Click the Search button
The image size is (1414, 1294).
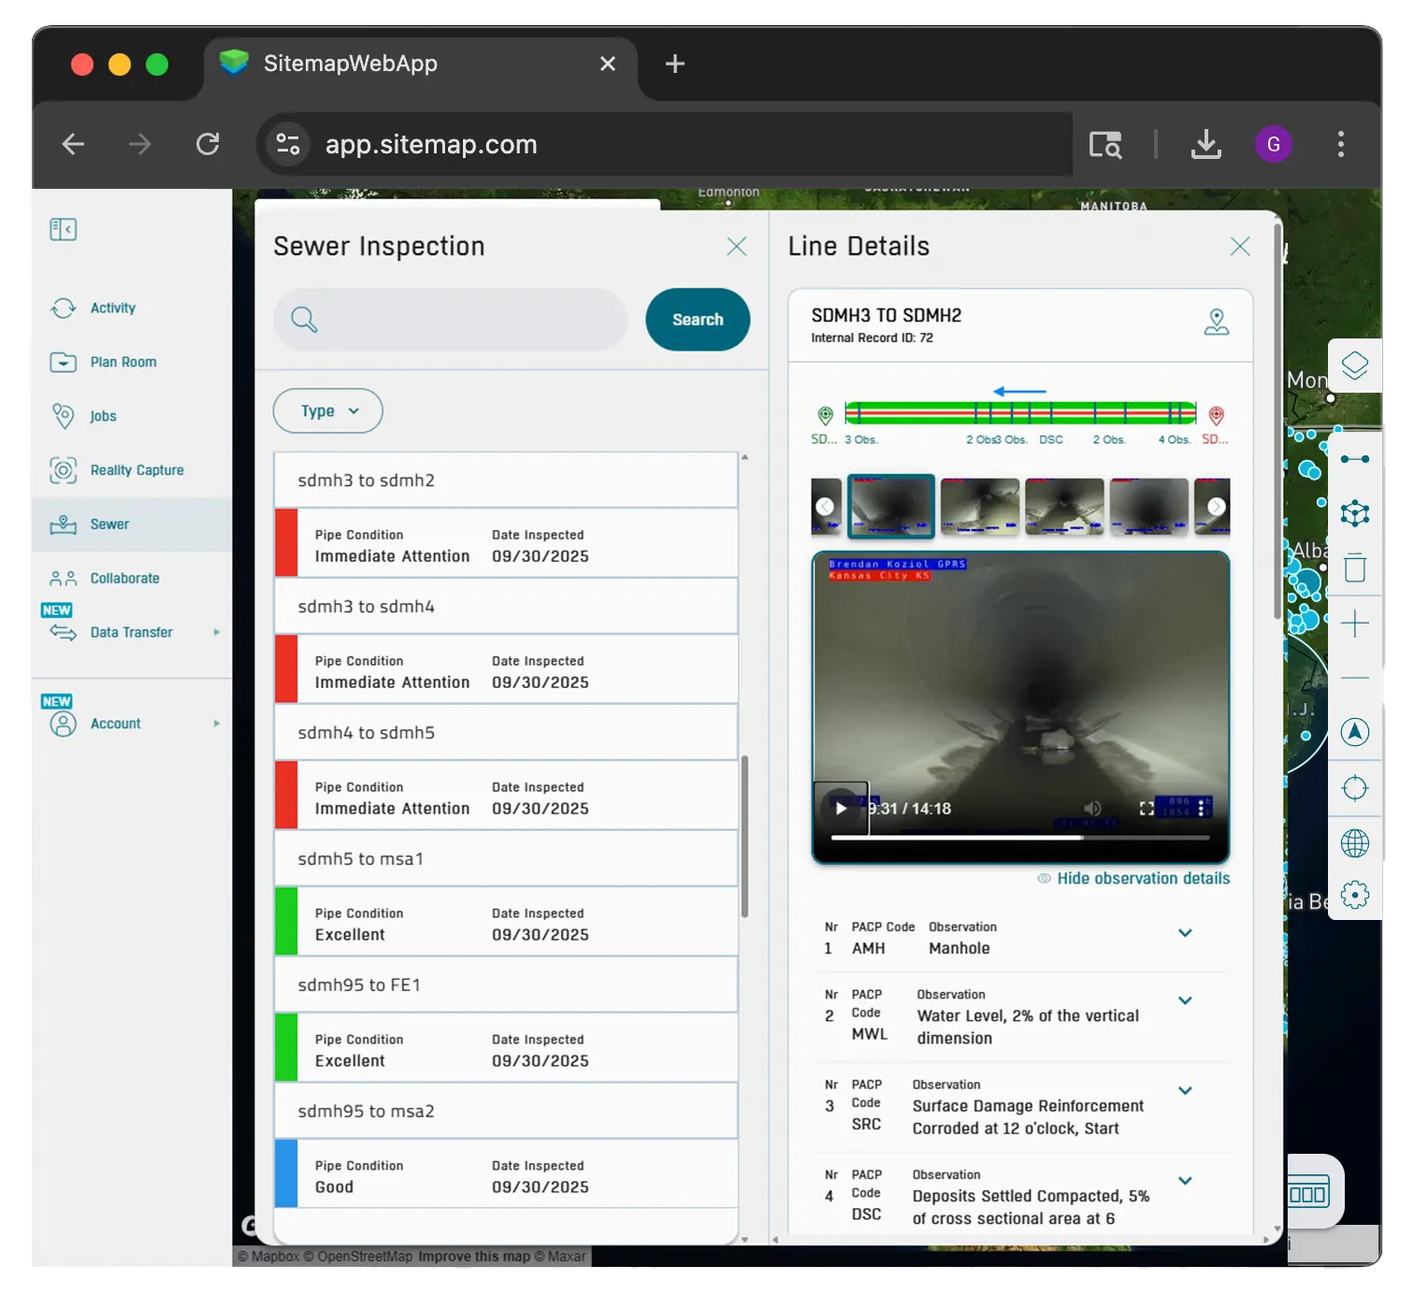click(x=698, y=320)
